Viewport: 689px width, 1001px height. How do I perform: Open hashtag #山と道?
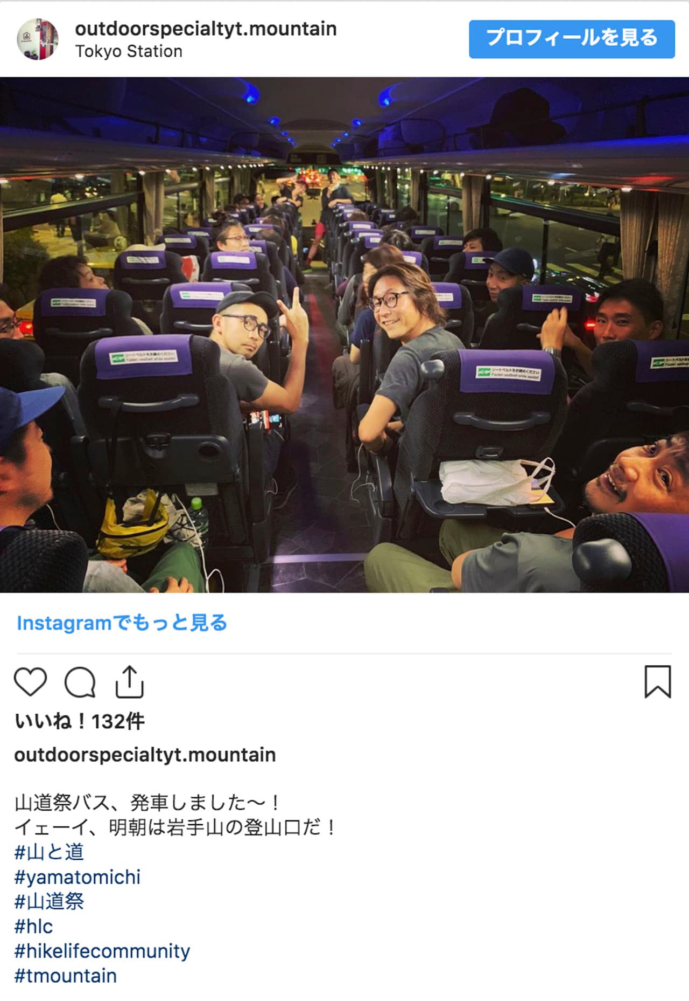49,852
